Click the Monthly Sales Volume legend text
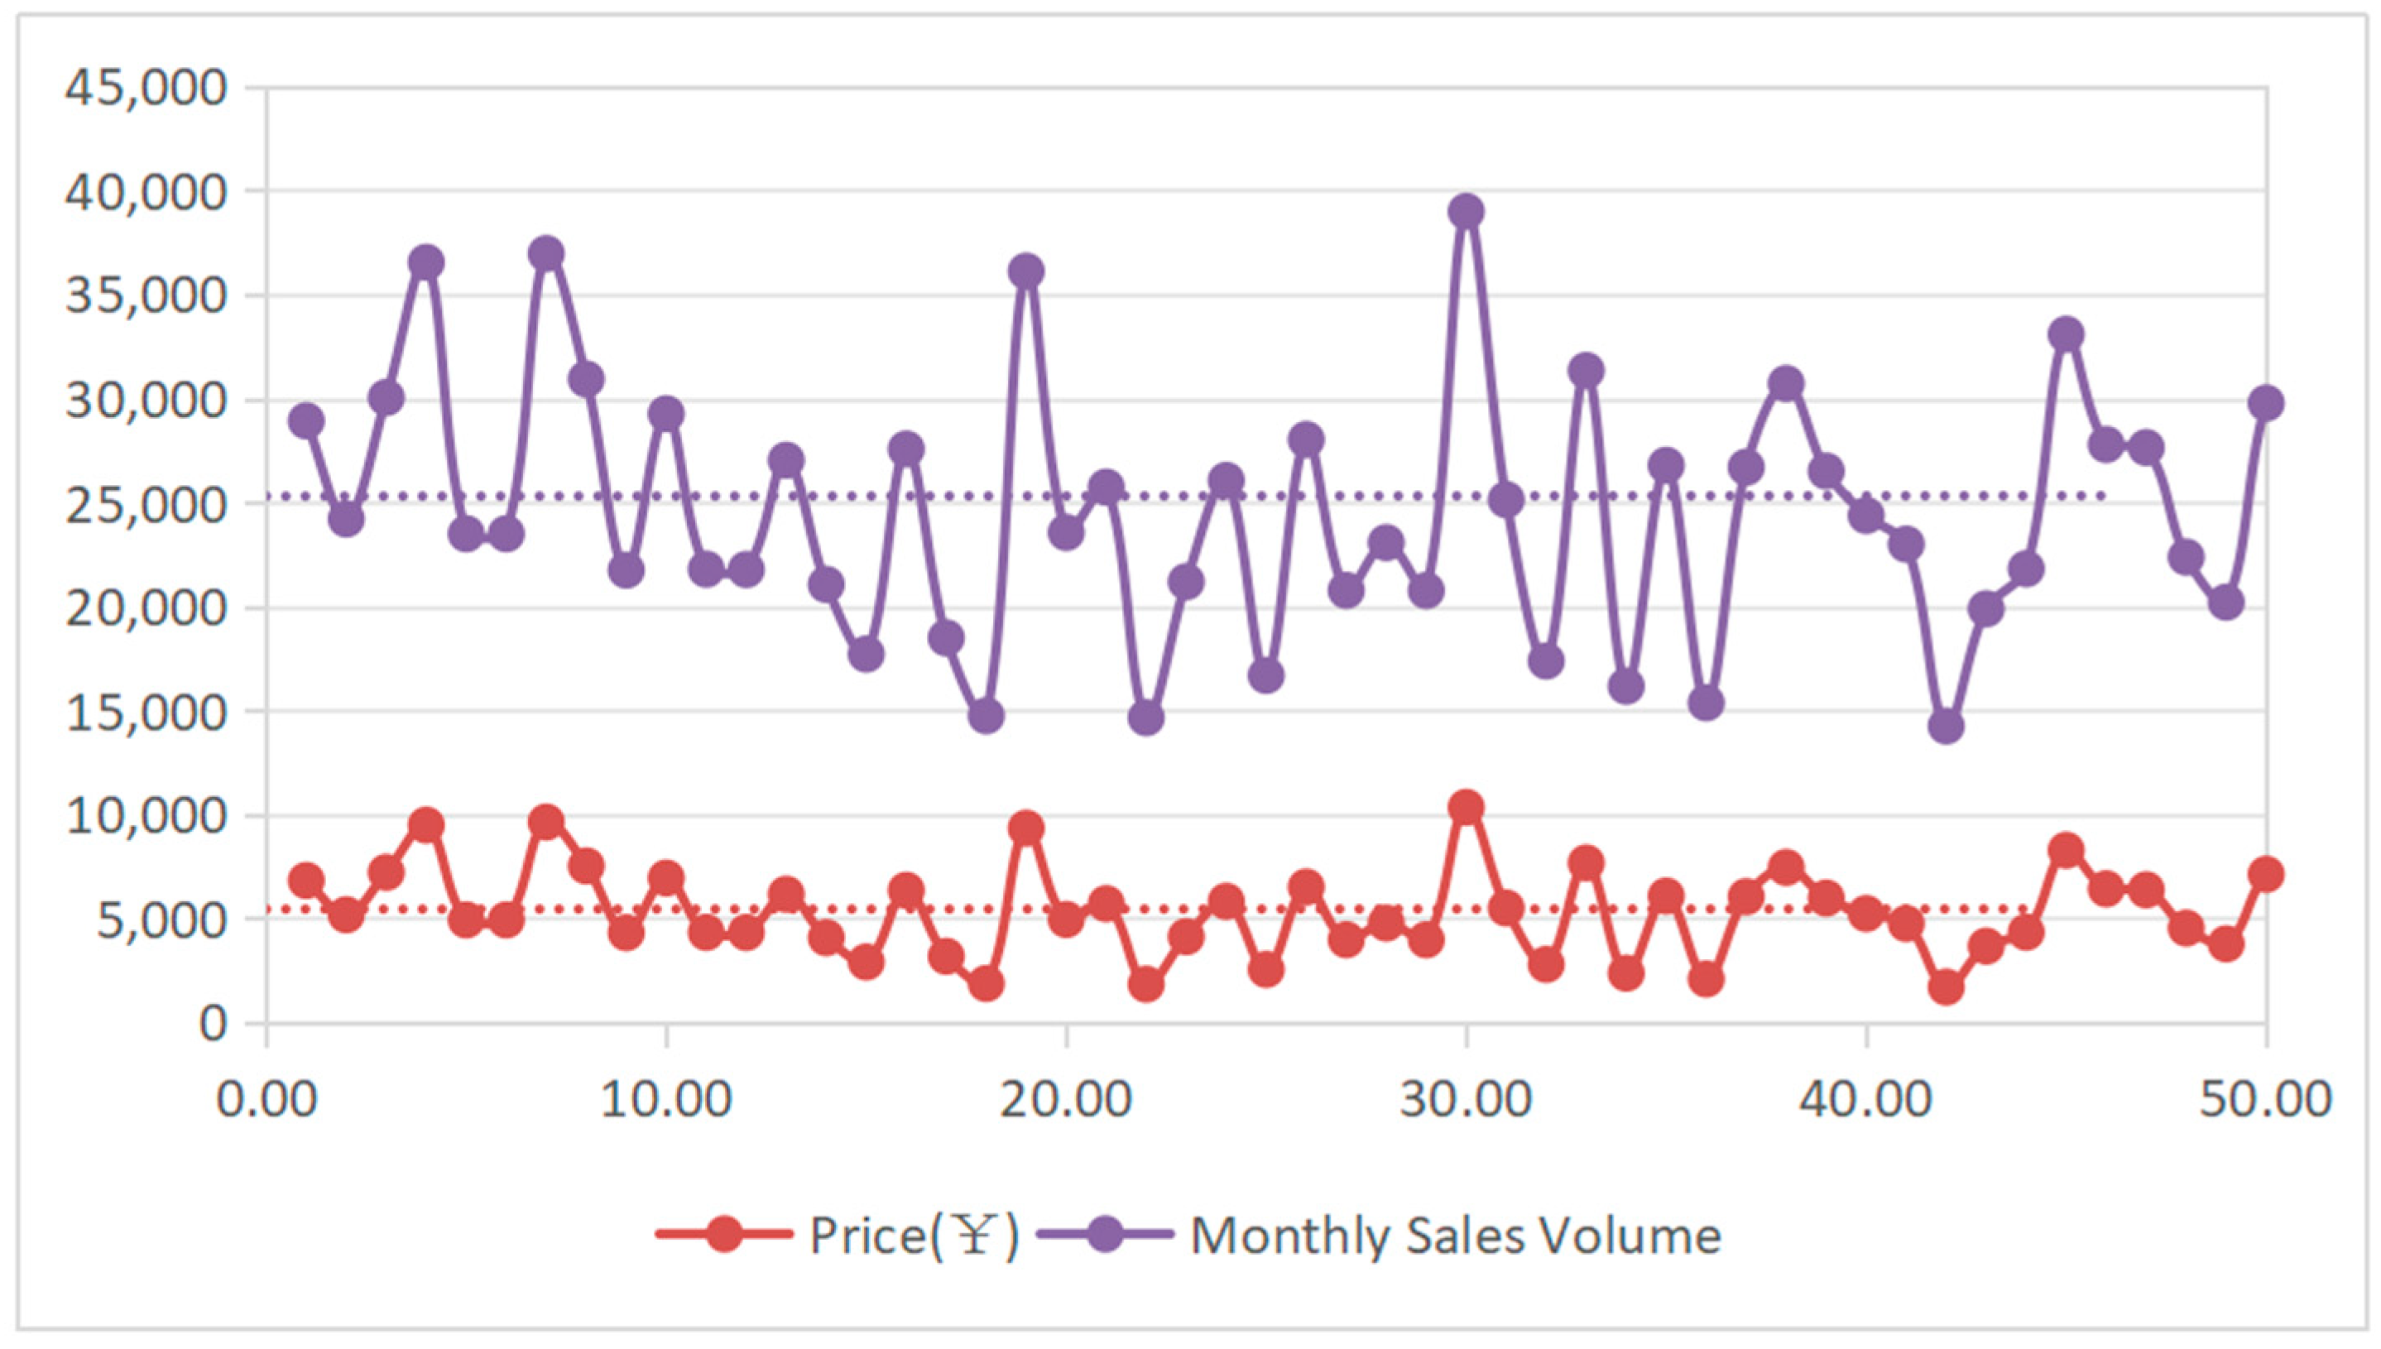 pos(1456,1235)
